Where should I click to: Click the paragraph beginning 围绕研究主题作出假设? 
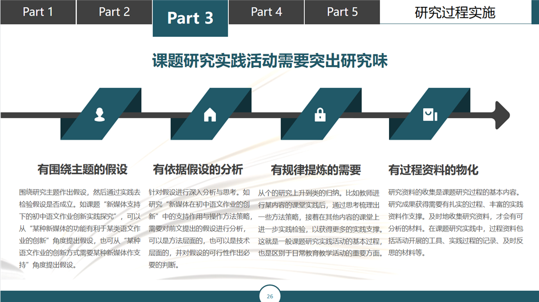point(81,228)
